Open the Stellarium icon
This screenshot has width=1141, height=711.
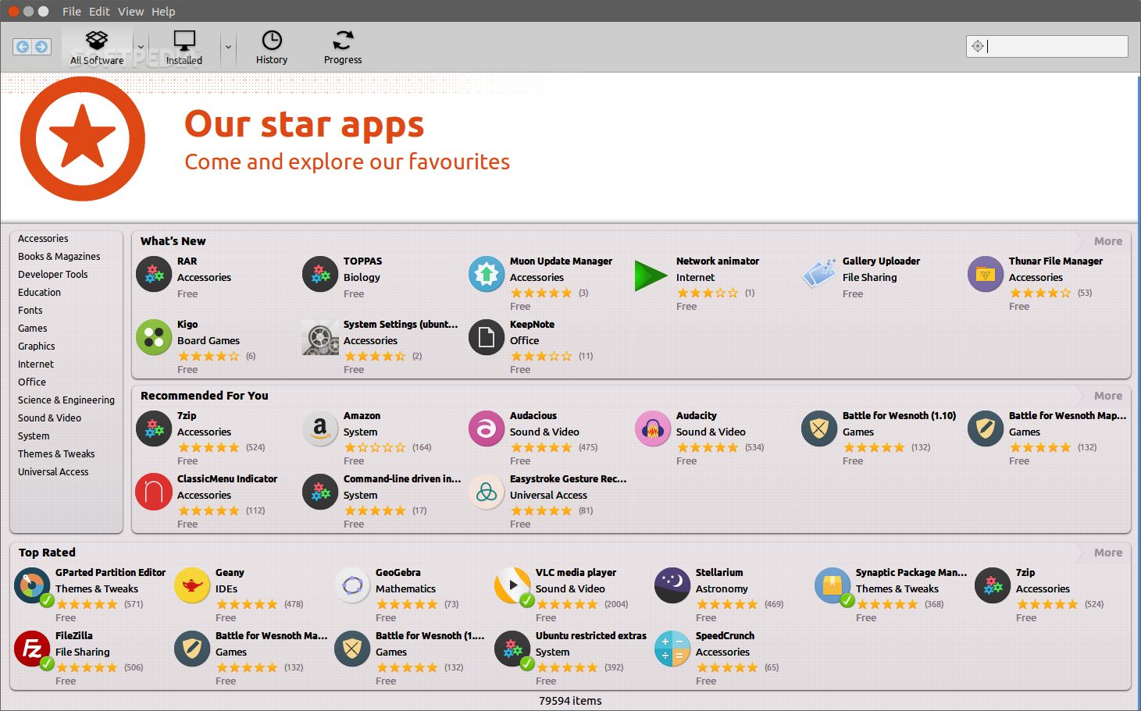672,586
